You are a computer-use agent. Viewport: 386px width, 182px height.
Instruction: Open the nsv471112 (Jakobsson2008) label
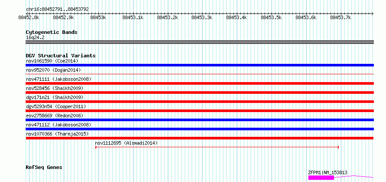click(59, 125)
